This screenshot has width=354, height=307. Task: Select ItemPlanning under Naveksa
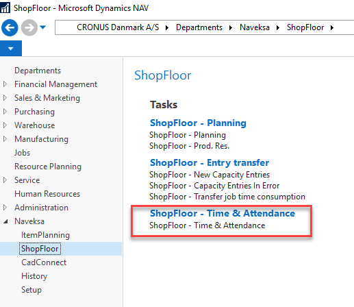tap(45, 235)
